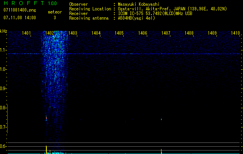
Task: Click the 1402 time axis label
Action: (x=49, y=33)
